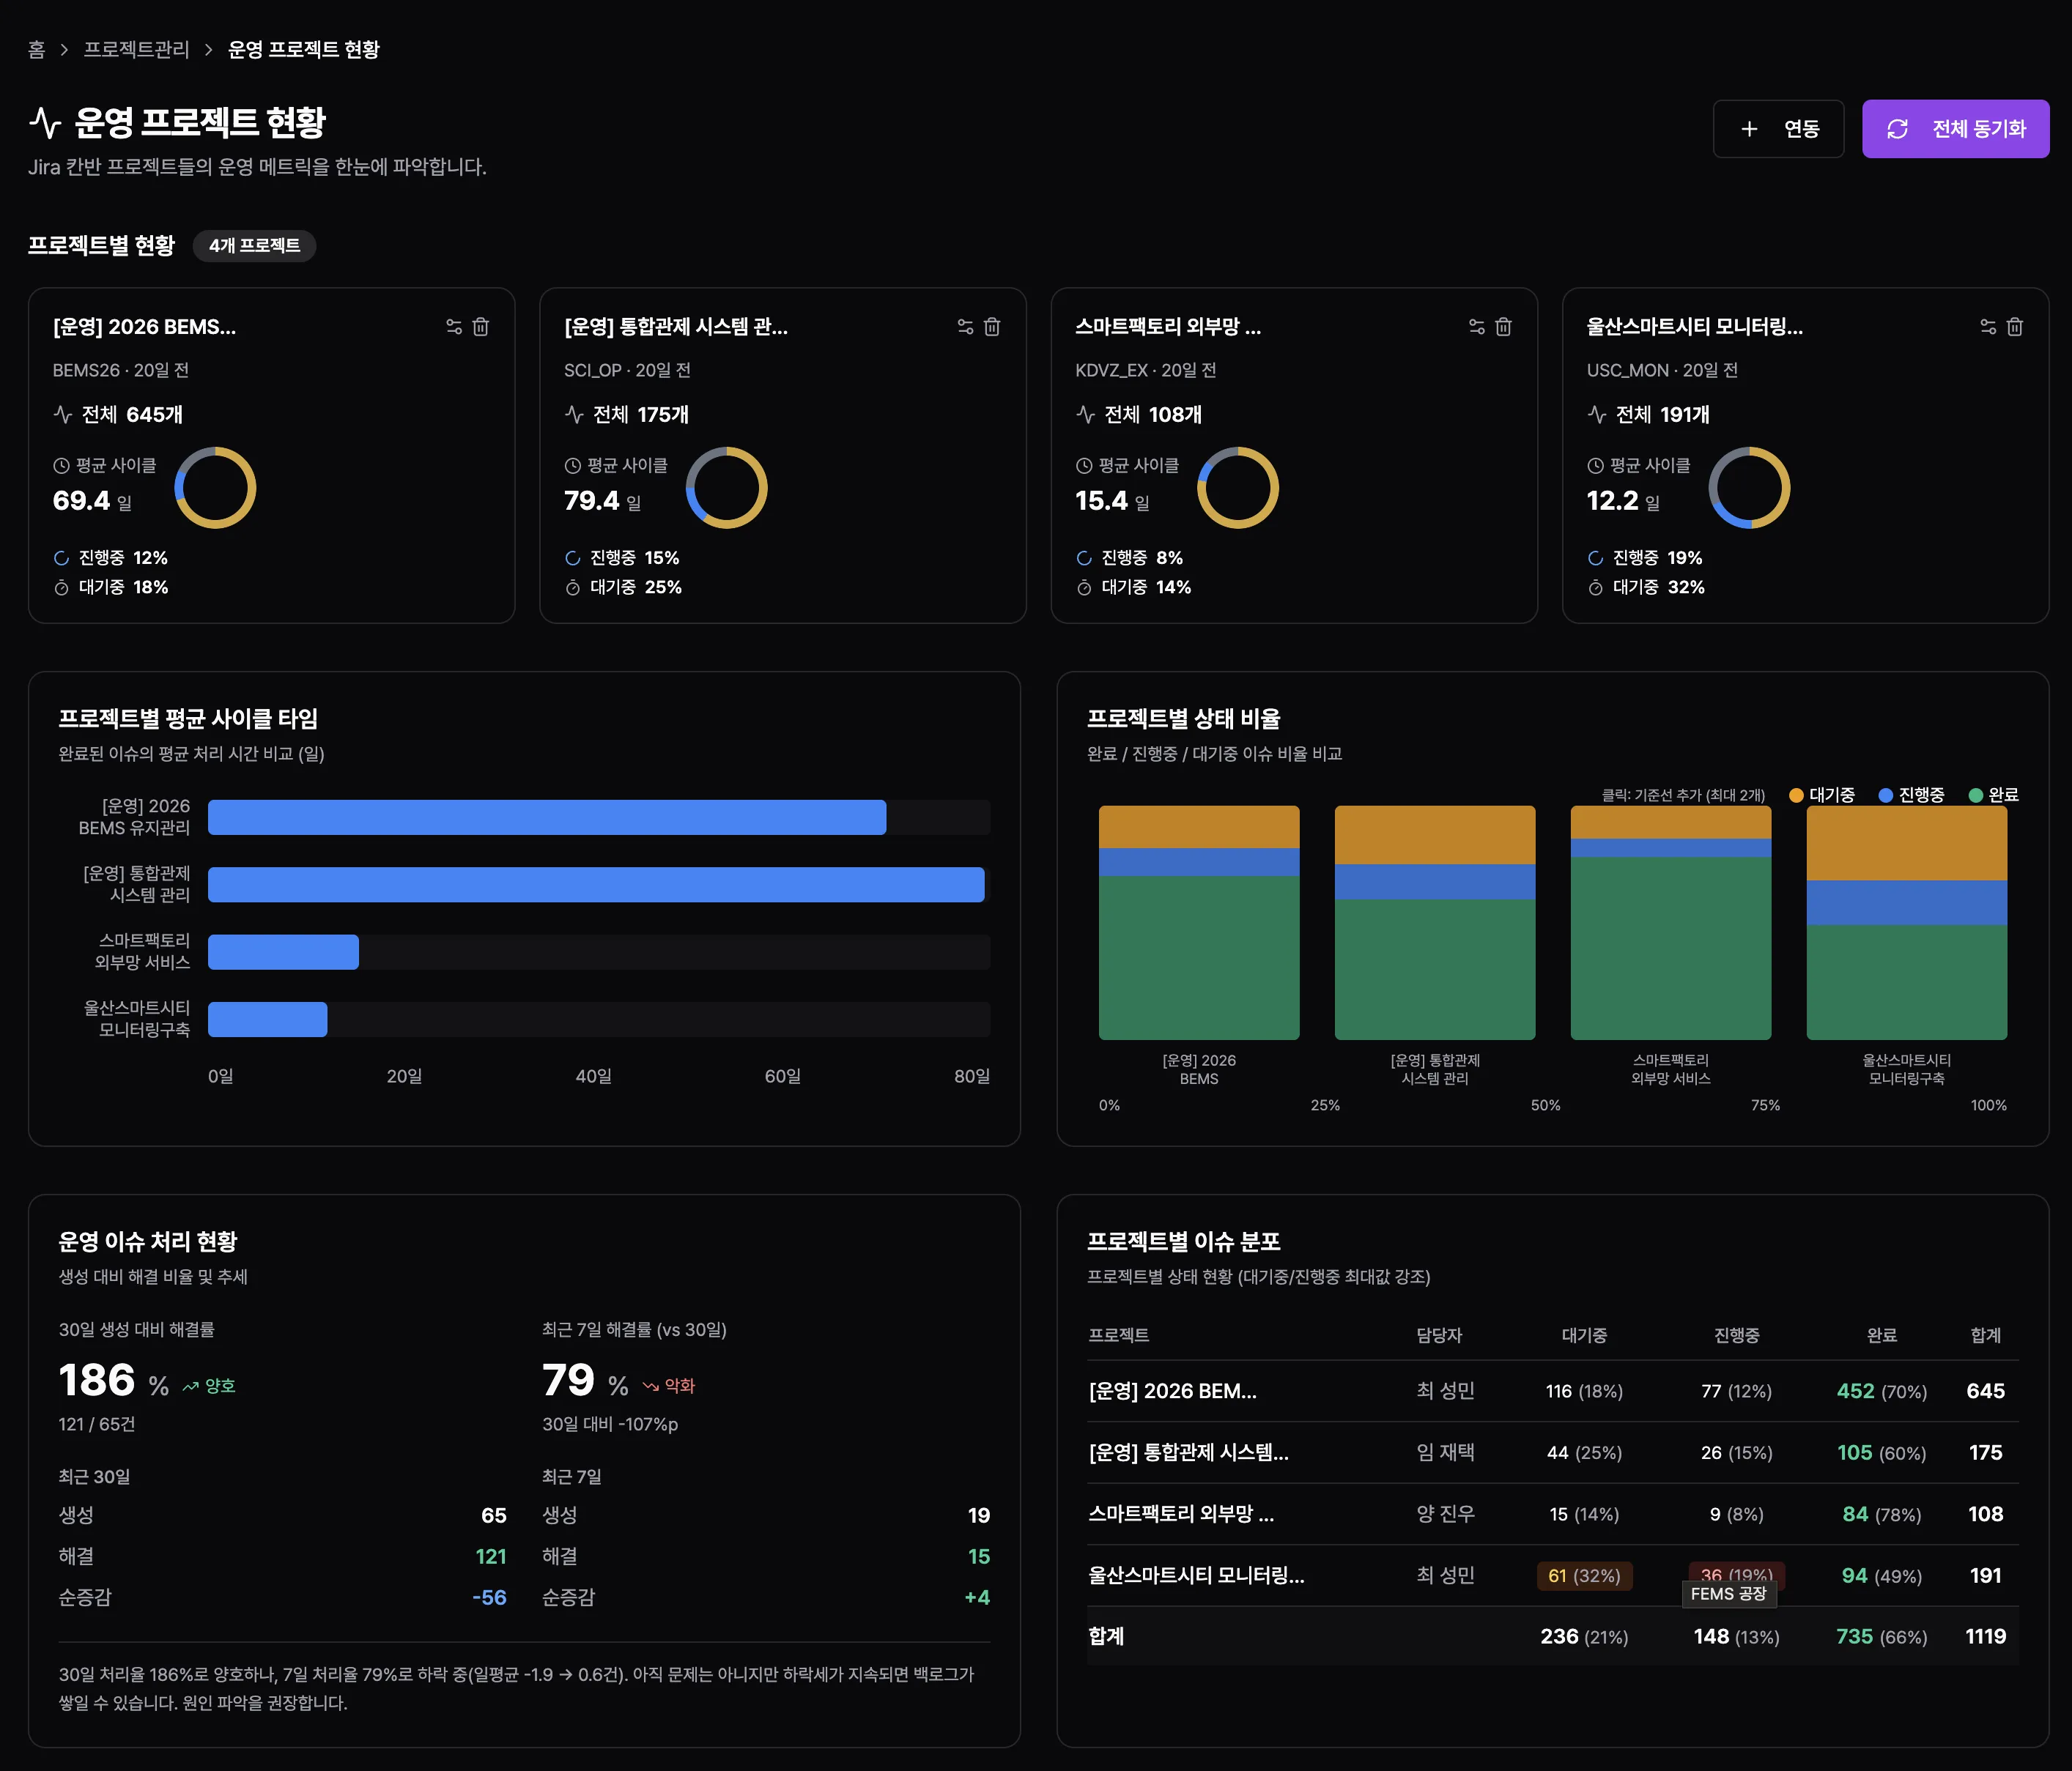
Task: Go to 홈 in breadcrumb
Action: coord(37,50)
